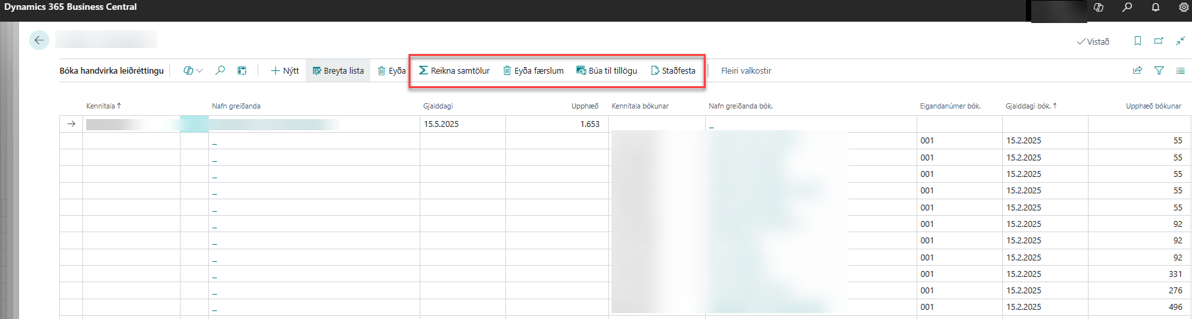The width and height of the screenshot is (1192, 319).
Task: Click the back arrow button
Action: click(39, 40)
